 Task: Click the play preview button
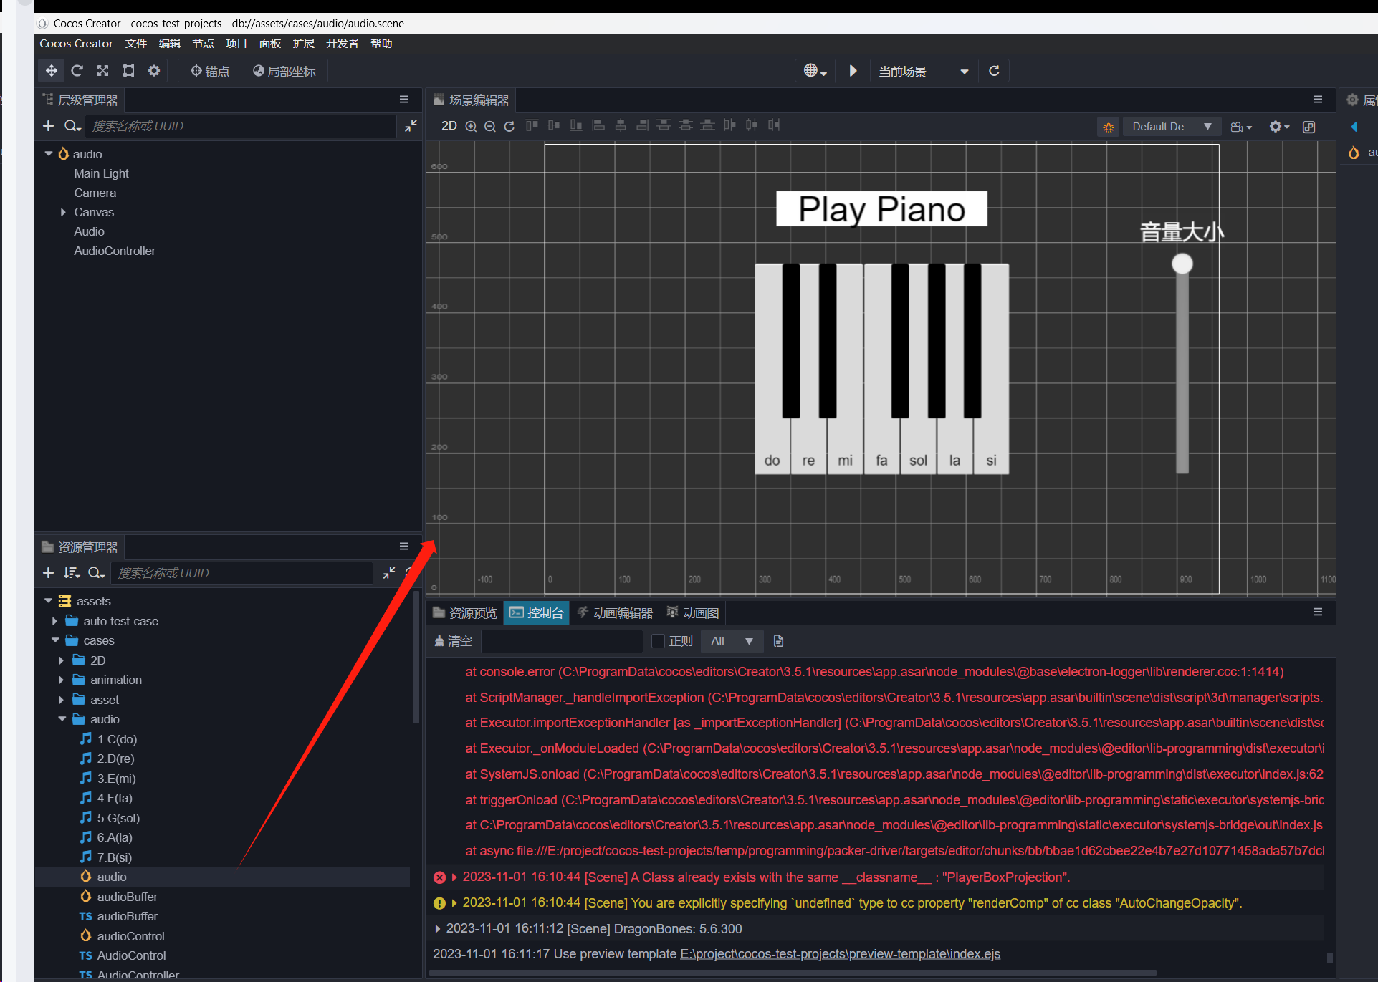[x=853, y=71]
